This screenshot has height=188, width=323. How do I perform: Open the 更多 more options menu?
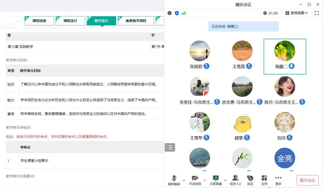tap(278, 180)
